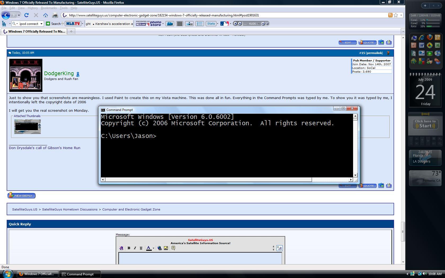The height and width of the screenshot is (278, 445).
Task: Open the Tools menu
Action: [x=64, y=8]
